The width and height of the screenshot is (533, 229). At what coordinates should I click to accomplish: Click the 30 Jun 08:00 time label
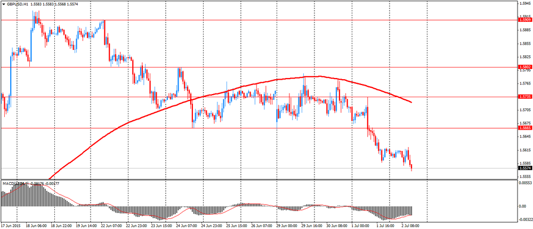337,225
